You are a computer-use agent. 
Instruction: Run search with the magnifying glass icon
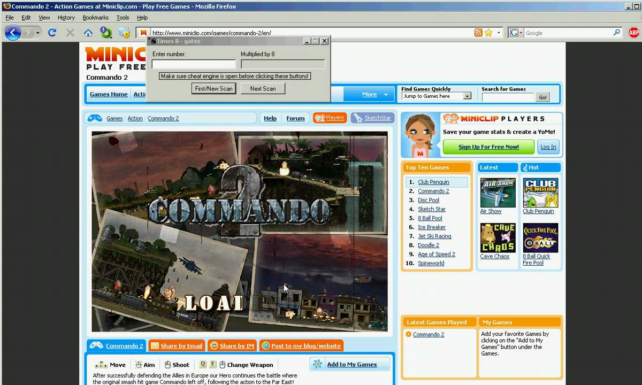617,33
